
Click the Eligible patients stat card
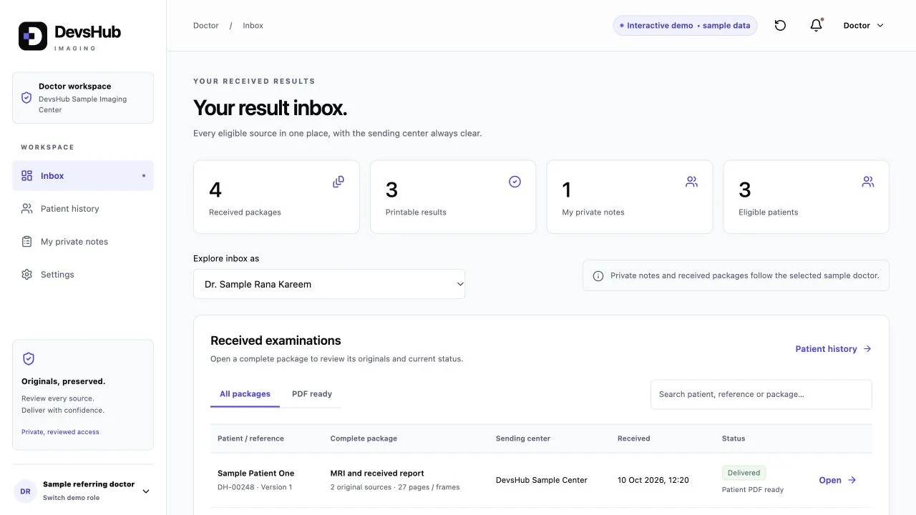point(807,197)
